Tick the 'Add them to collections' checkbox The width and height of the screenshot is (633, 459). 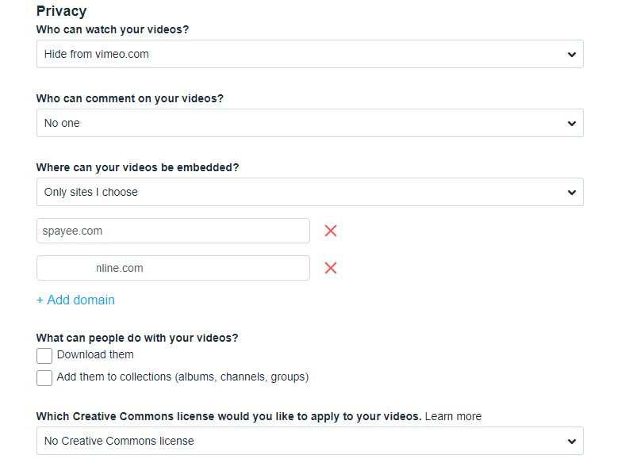point(44,378)
